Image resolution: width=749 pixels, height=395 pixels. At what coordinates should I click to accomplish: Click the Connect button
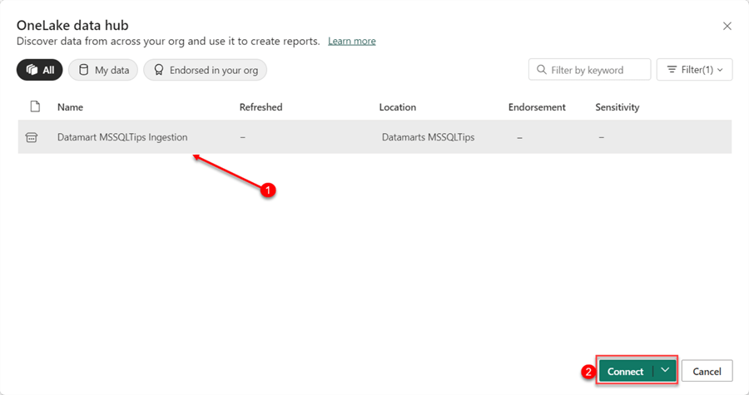[x=626, y=371]
